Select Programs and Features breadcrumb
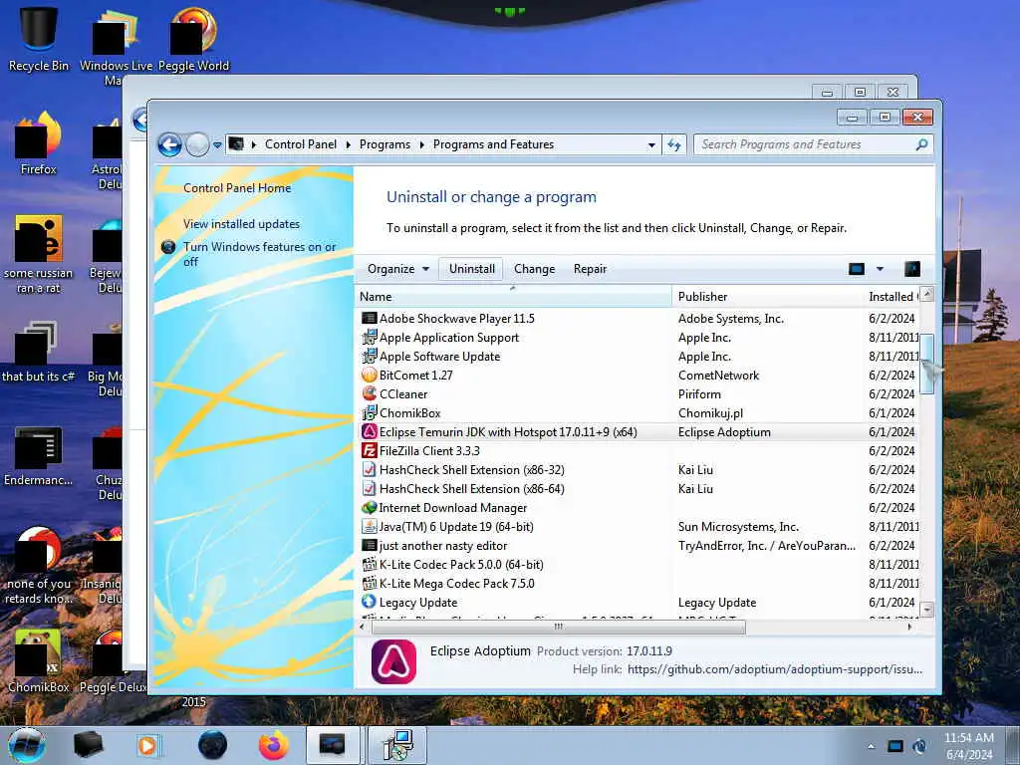1020x765 pixels. click(493, 144)
